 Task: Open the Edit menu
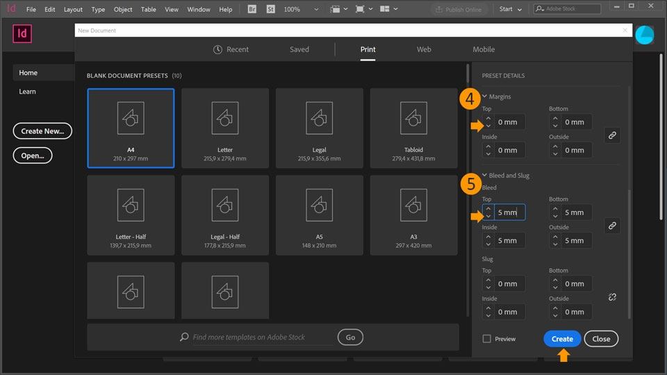[x=50, y=9]
